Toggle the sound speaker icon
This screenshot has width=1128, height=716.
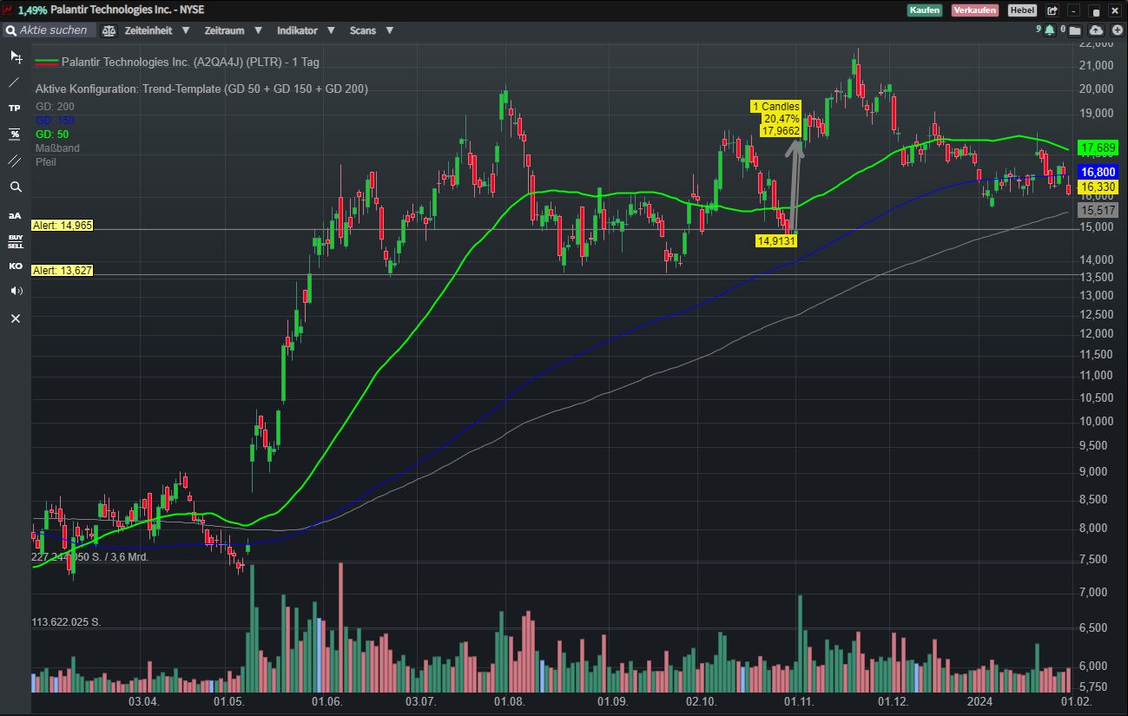click(x=15, y=292)
